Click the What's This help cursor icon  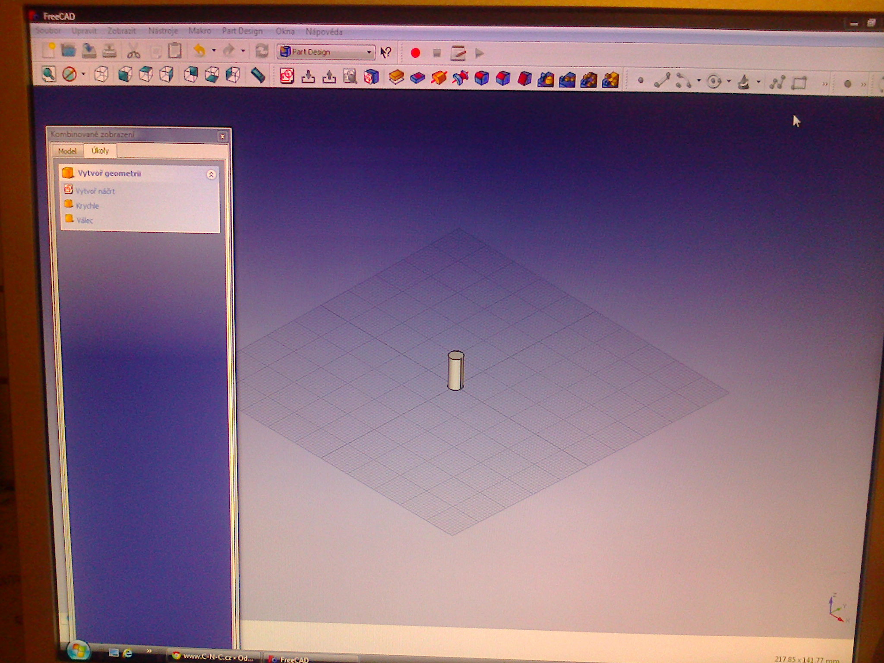tap(385, 53)
